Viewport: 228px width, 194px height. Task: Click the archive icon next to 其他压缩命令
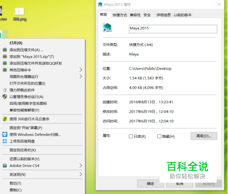coord(5,70)
